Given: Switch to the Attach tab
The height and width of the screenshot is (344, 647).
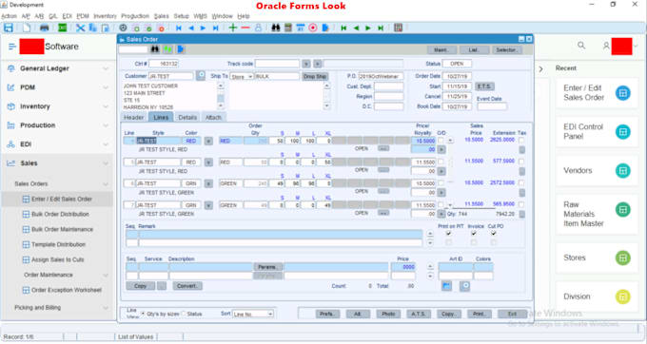Looking at the screenshot, I should pos(213,118).
